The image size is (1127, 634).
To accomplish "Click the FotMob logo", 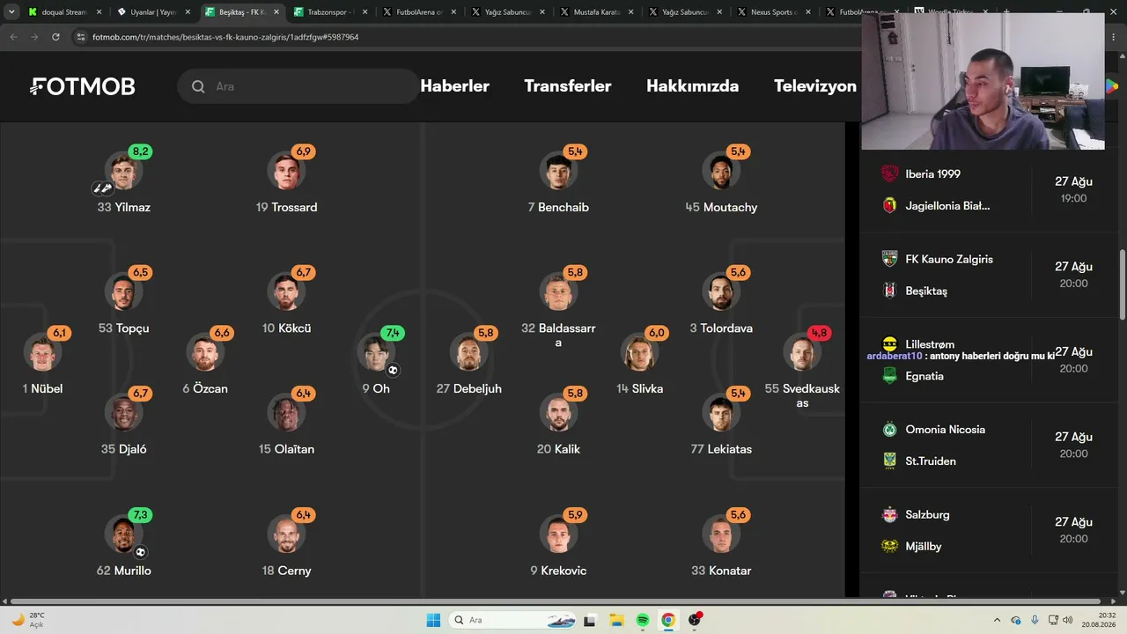I will [x=83, y=86].
